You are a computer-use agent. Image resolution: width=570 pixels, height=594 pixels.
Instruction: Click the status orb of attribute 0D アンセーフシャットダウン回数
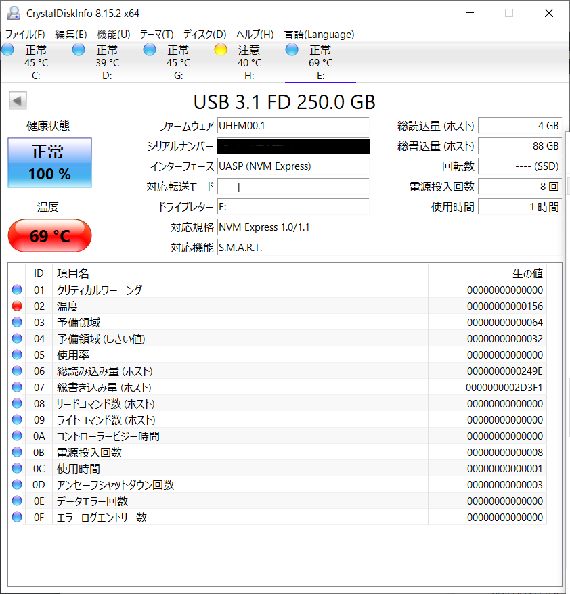[17, 484]
